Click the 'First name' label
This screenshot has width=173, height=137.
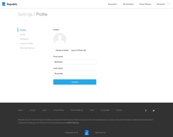[x=58, y=57]
